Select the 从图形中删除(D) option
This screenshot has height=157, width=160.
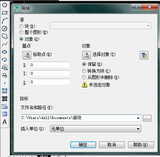pyautogui.click(x=84, y=77)
